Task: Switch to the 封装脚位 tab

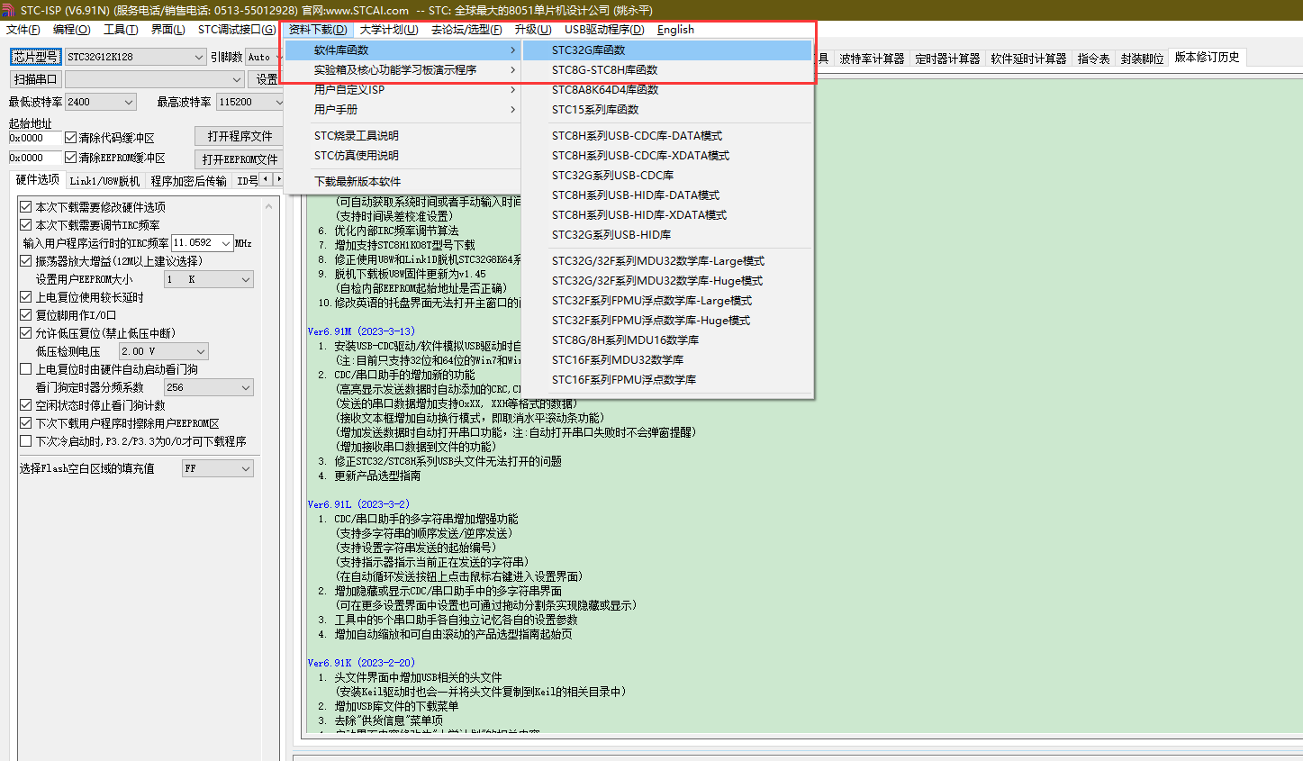Action: 1142,59
